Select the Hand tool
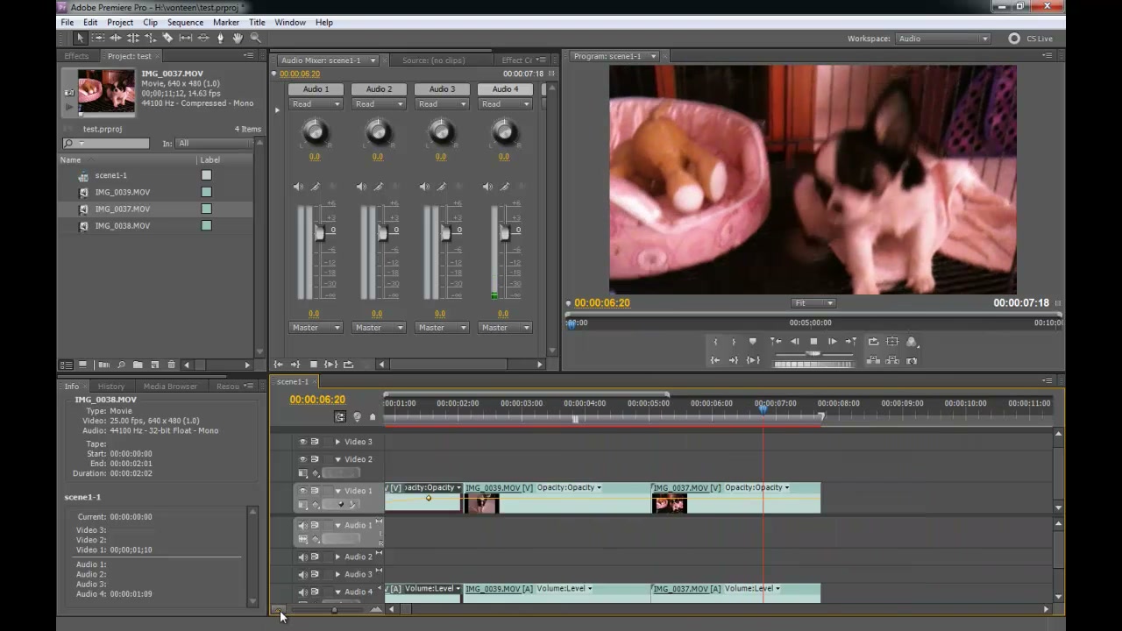Screen dimensions: 1122x631 (x=238, y=38)
